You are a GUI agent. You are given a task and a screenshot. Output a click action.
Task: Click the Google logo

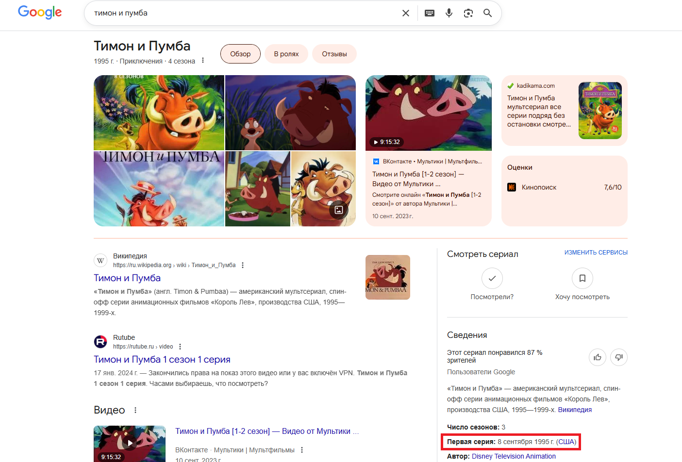[40, 12]
